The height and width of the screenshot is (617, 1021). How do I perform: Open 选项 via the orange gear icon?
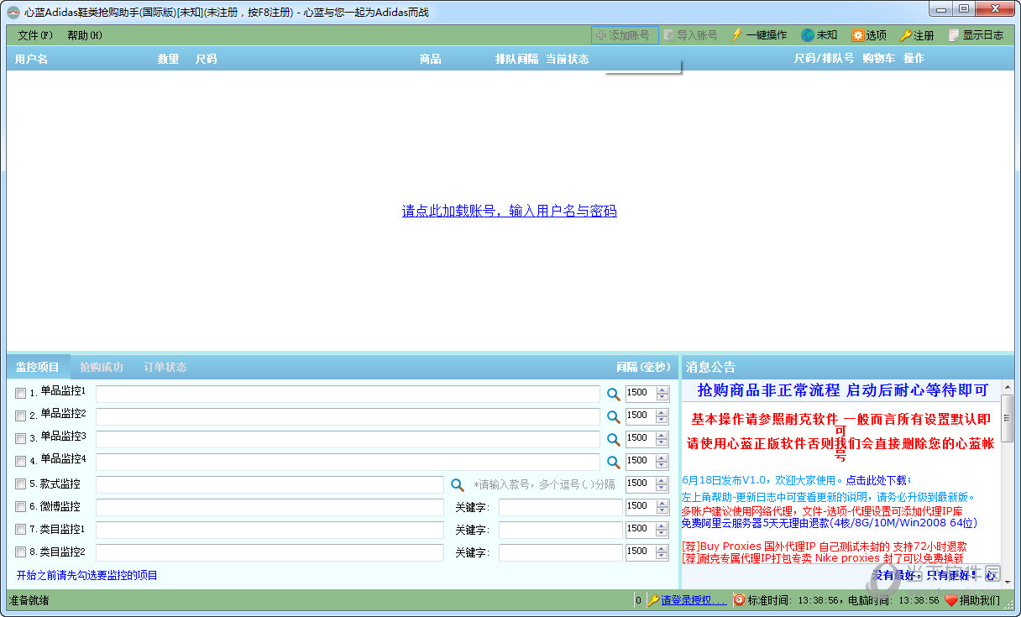(x=857, y=35)
